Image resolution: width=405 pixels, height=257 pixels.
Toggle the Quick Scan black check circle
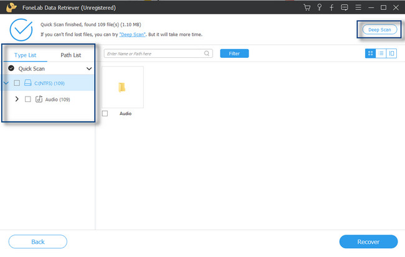coord(11,68)
